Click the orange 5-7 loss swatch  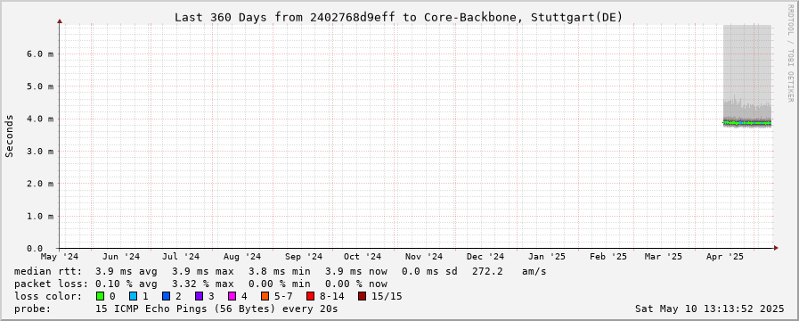[x=265, y=296]
